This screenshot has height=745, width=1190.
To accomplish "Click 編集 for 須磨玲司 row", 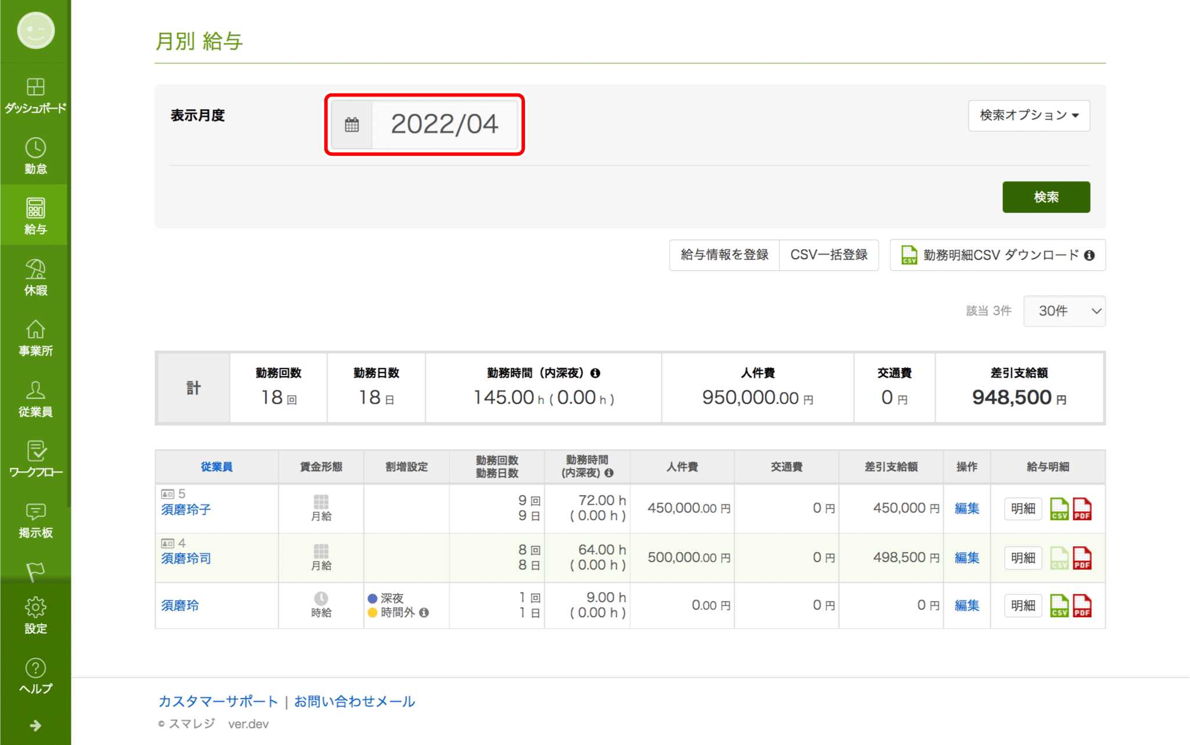I will click(x=967, y=558).
